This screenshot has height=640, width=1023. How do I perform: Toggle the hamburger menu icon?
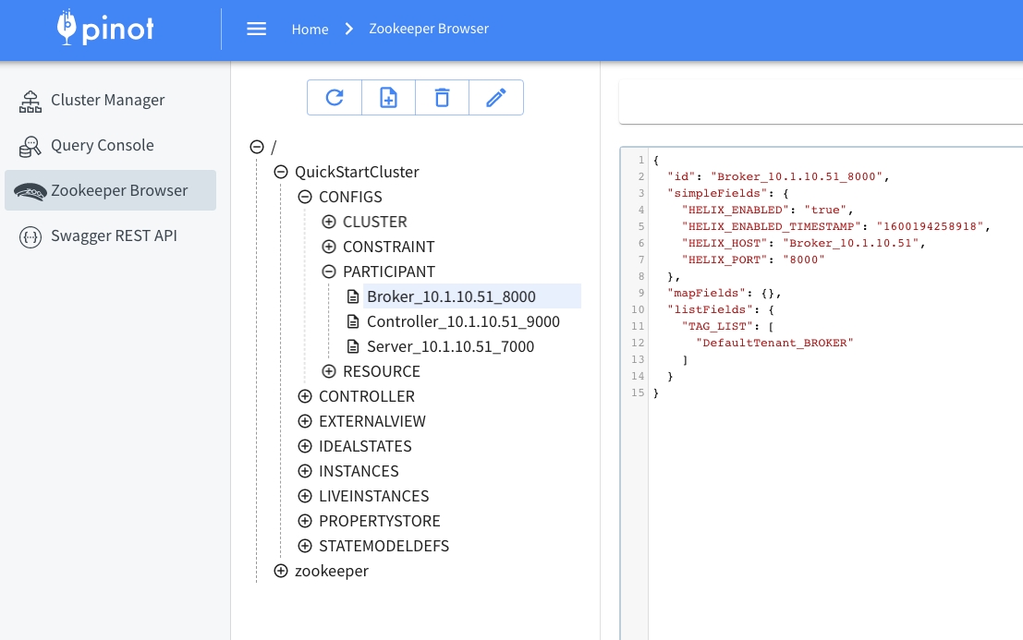(257, 29)
